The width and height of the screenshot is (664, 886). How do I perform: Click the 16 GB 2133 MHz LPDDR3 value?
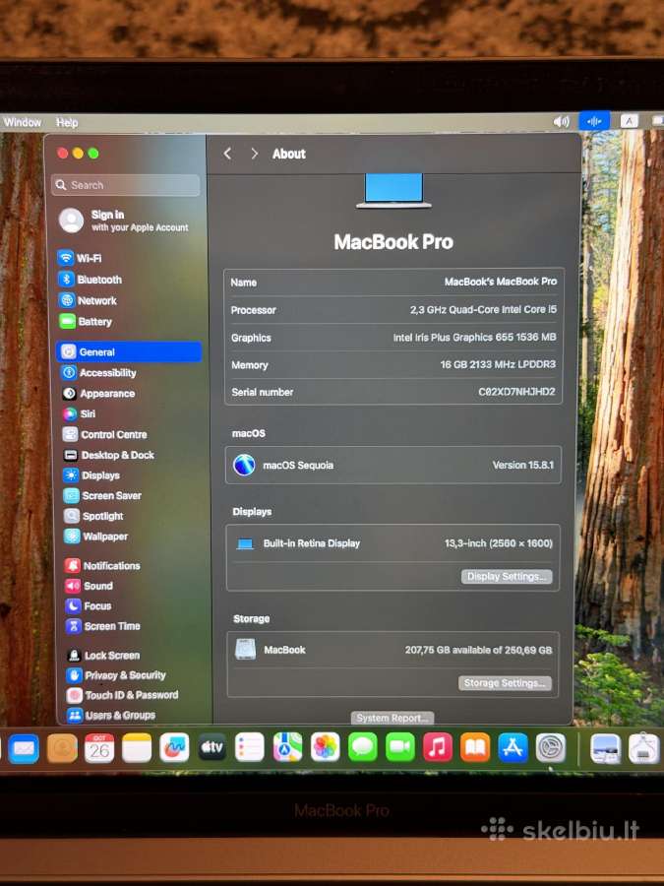[498, 364]
